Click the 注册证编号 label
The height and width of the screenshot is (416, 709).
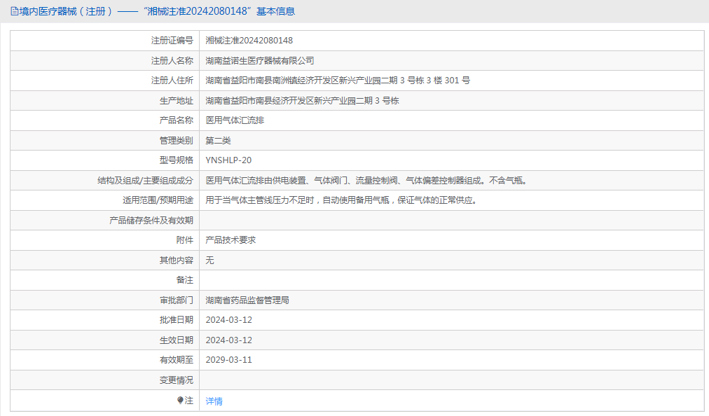point(172,41)
